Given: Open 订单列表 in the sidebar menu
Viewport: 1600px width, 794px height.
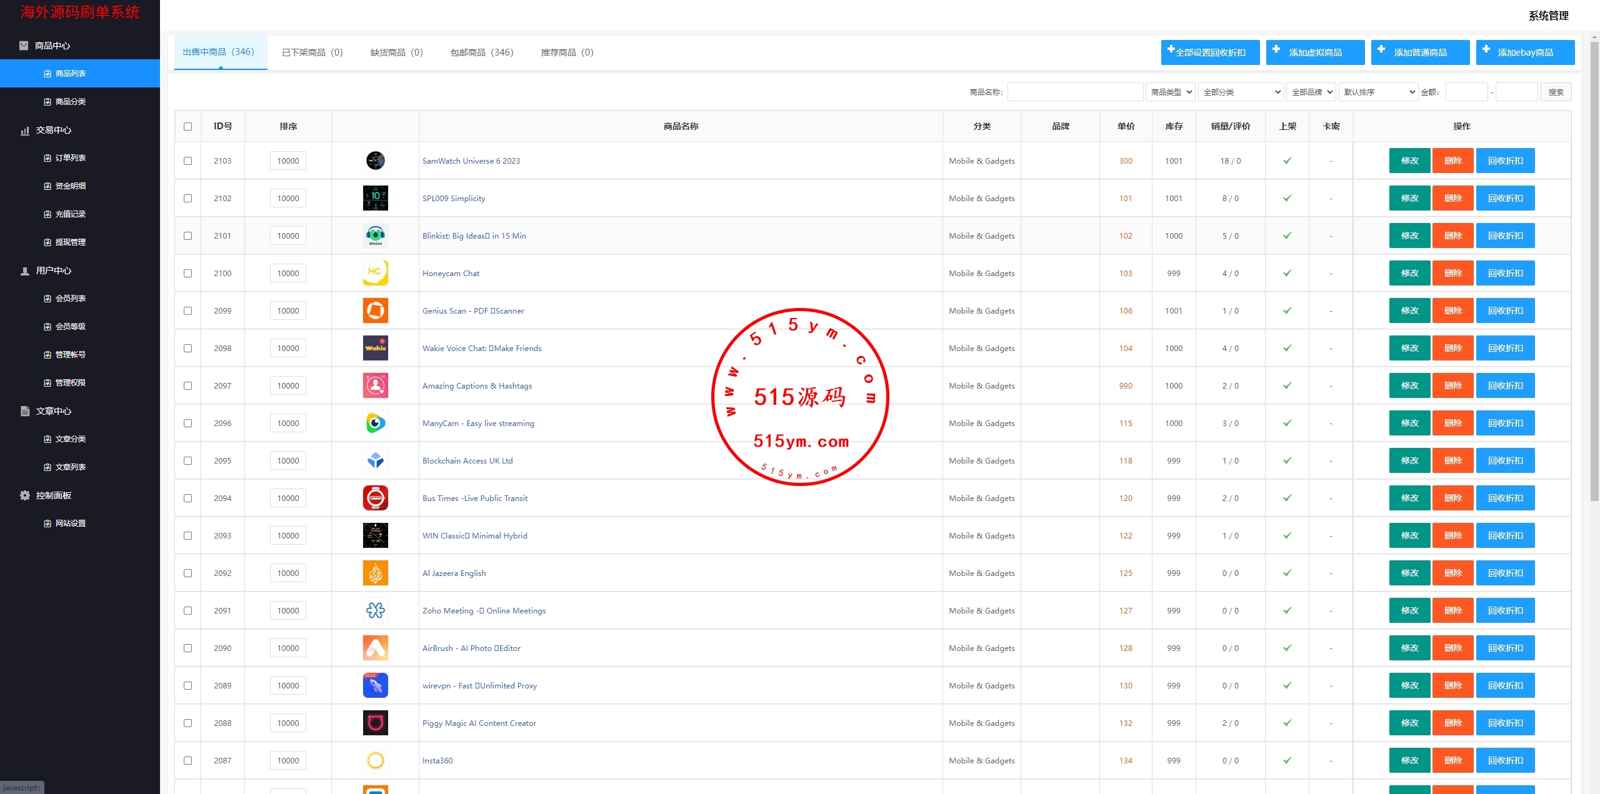Looking at the screenshot, I should pyautogui.click(x=70, y=158).
